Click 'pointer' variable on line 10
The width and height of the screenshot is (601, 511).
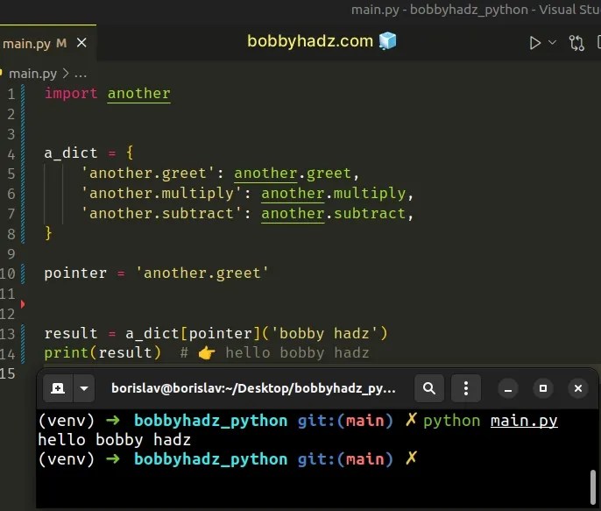click(x=75, y=273)
